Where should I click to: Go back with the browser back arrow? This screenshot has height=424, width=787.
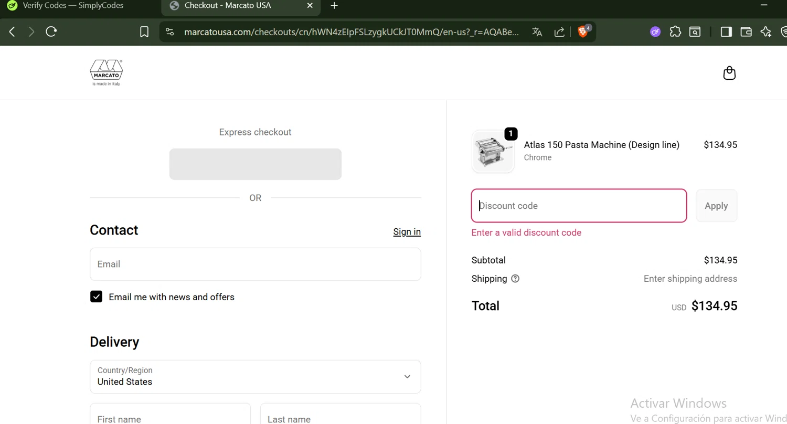(12, 32)
